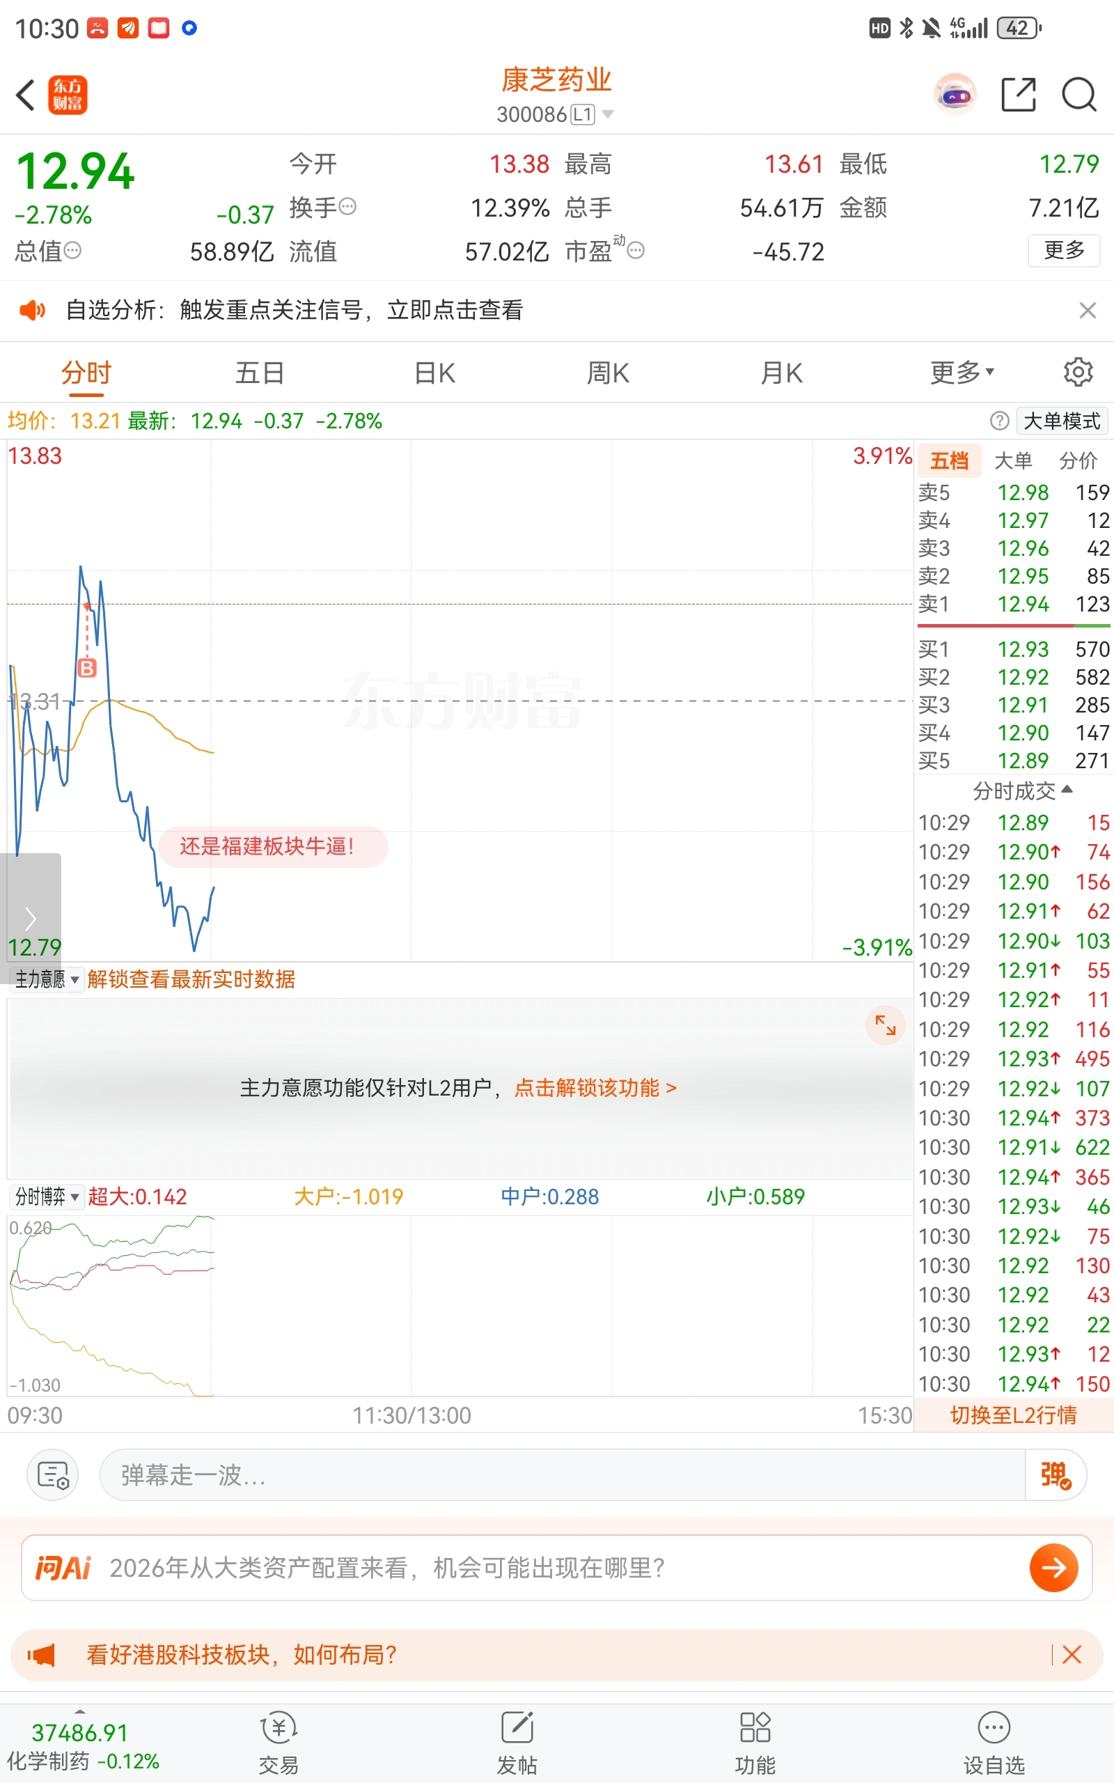Tap the megaphone icon in the promo banner
Image resolution: width=1114 pixels, height=1783 pixels.
(42, 1656)
